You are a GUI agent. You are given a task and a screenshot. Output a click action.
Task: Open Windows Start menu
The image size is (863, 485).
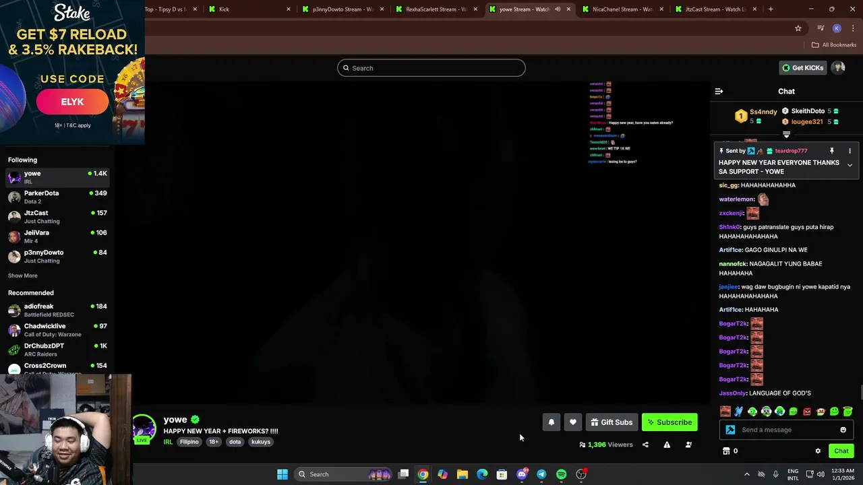282,474
